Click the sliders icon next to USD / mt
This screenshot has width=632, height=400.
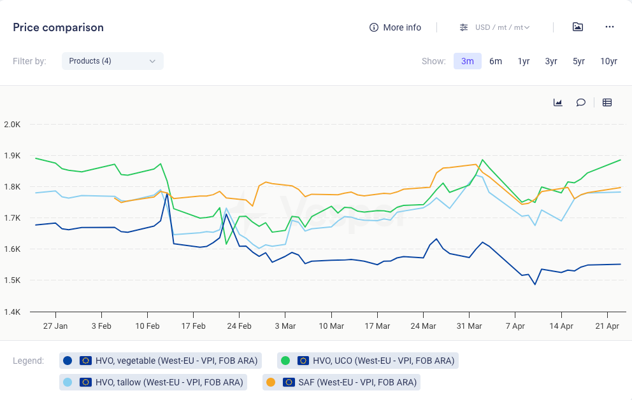464,27
